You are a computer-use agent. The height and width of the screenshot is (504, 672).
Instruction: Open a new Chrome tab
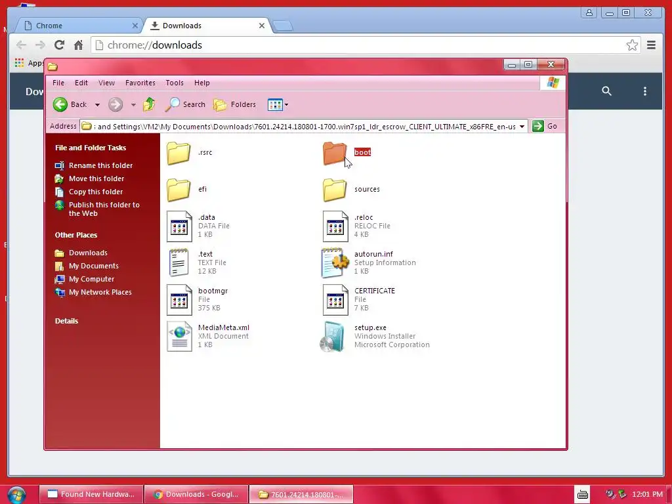click(x=283, y=26)
